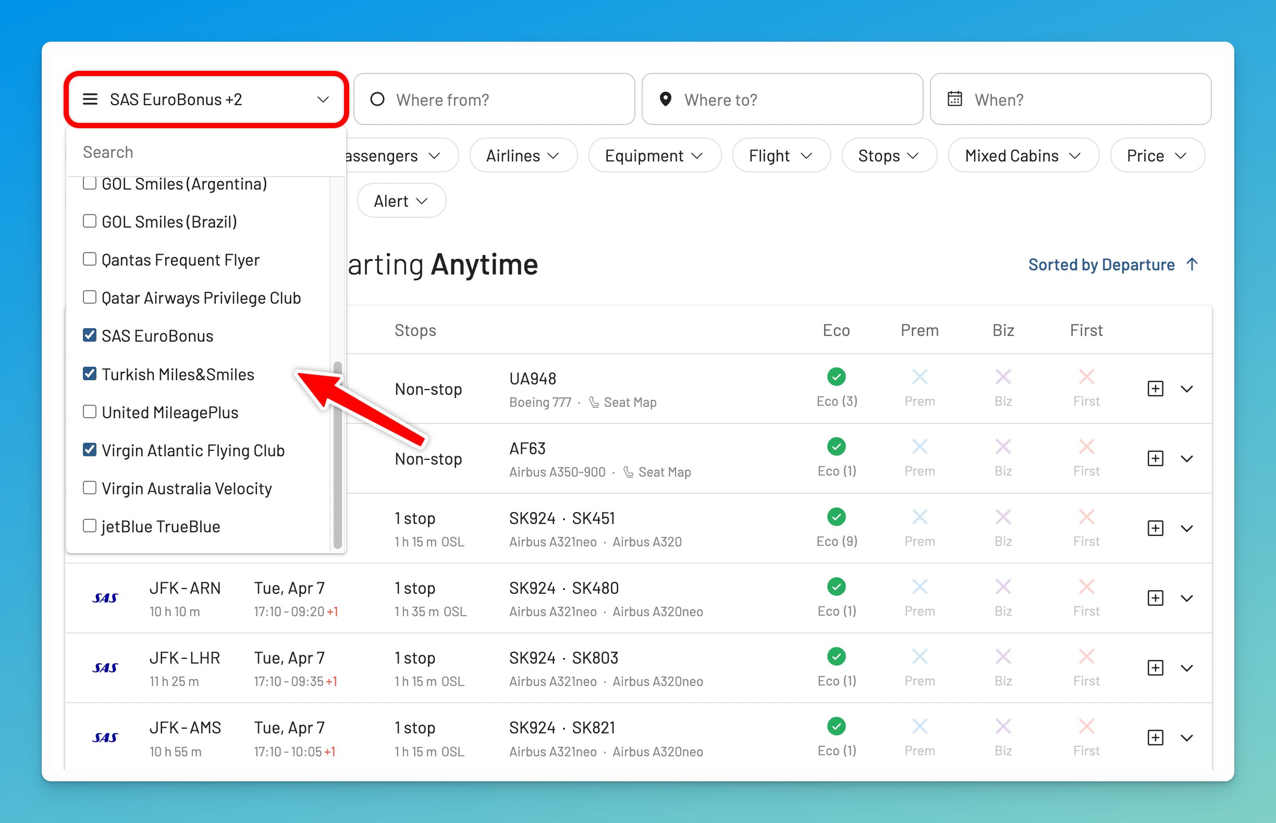Viewport: 1276px width, 823px height.
Task: Expand the JFK-ARN flight row
Action: click(x=1187, y=598)
